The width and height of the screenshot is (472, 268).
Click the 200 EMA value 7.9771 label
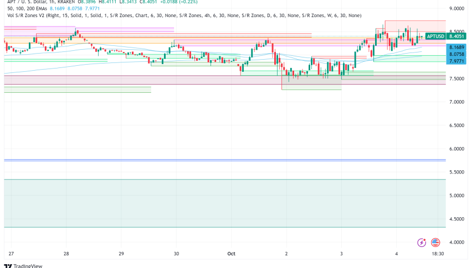point(456,61)
